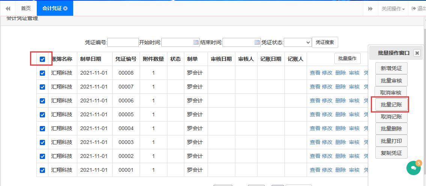Click the 退出 logout icon
This screenshot has height=186, width=426.
(414, 8)
